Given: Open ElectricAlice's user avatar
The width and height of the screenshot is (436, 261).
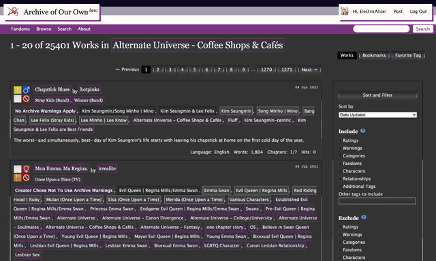Looking at the screenshot, I should 345,12.
